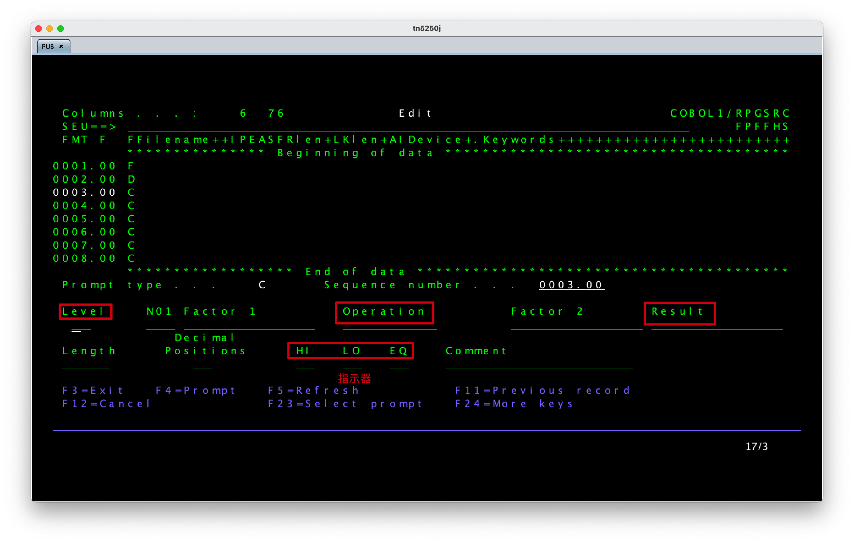Close the PUB session tab
This screenshot has height=543, width=854.
point(61,46)
